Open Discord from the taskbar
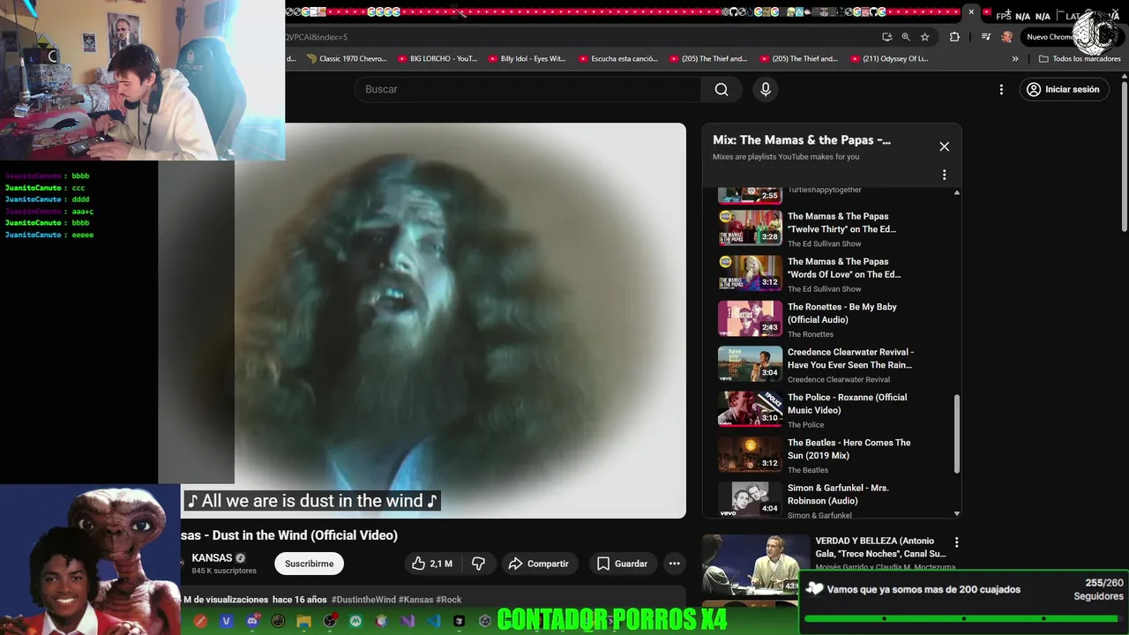 pyautogui.click(x=252, y=621)
